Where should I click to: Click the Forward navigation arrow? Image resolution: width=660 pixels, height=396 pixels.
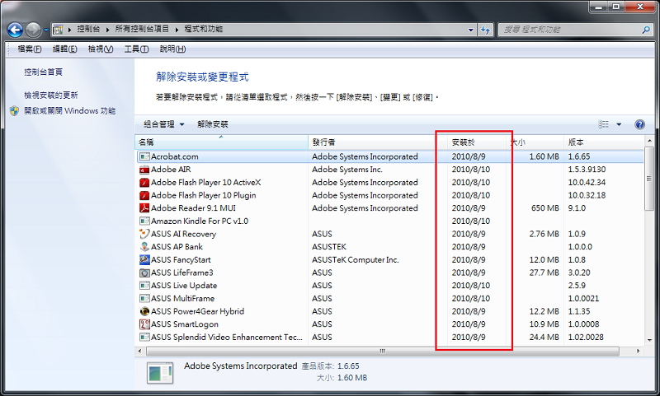point(33,30)
